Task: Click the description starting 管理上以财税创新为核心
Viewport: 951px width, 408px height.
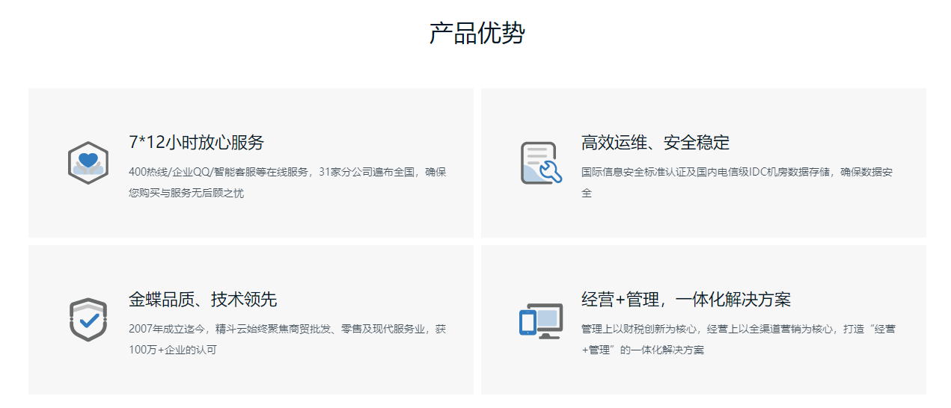Action: pos(739,339)
